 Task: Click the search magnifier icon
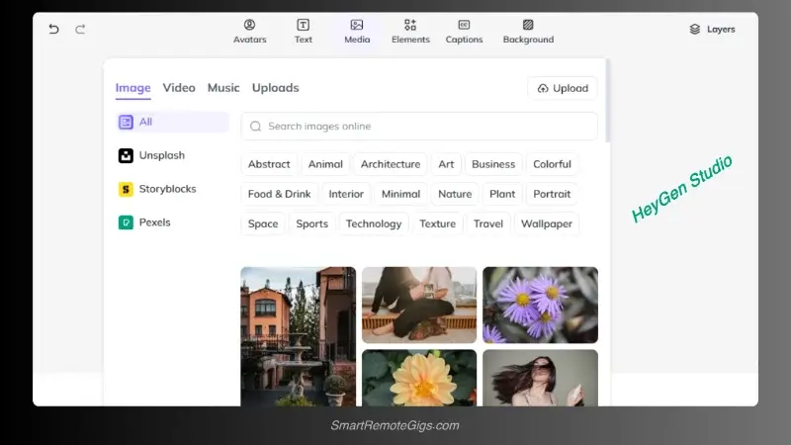tap(256, 127)
